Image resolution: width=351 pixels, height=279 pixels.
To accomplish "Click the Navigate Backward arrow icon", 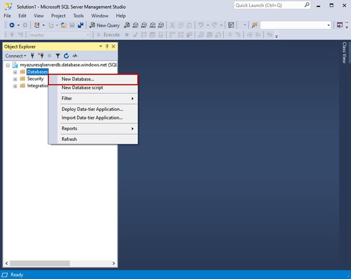I will (12, 25).
